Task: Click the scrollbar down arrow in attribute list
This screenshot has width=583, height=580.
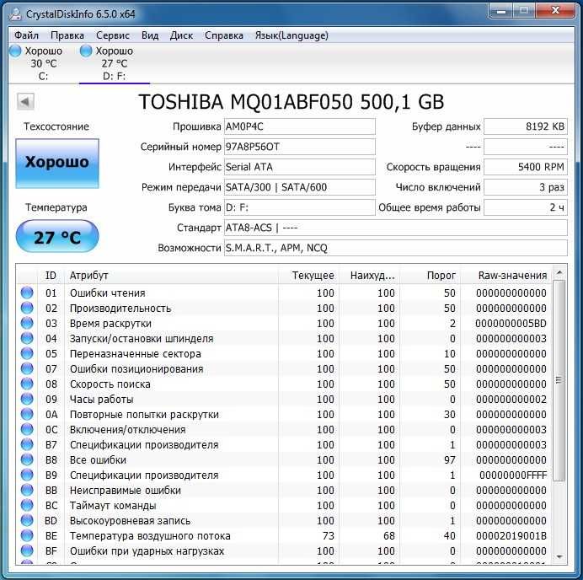Action: point(559,557)
